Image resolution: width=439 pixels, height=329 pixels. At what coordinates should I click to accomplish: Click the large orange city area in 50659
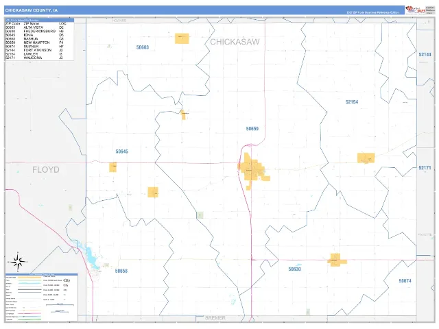pyautogui.click(x=252, y=170)
